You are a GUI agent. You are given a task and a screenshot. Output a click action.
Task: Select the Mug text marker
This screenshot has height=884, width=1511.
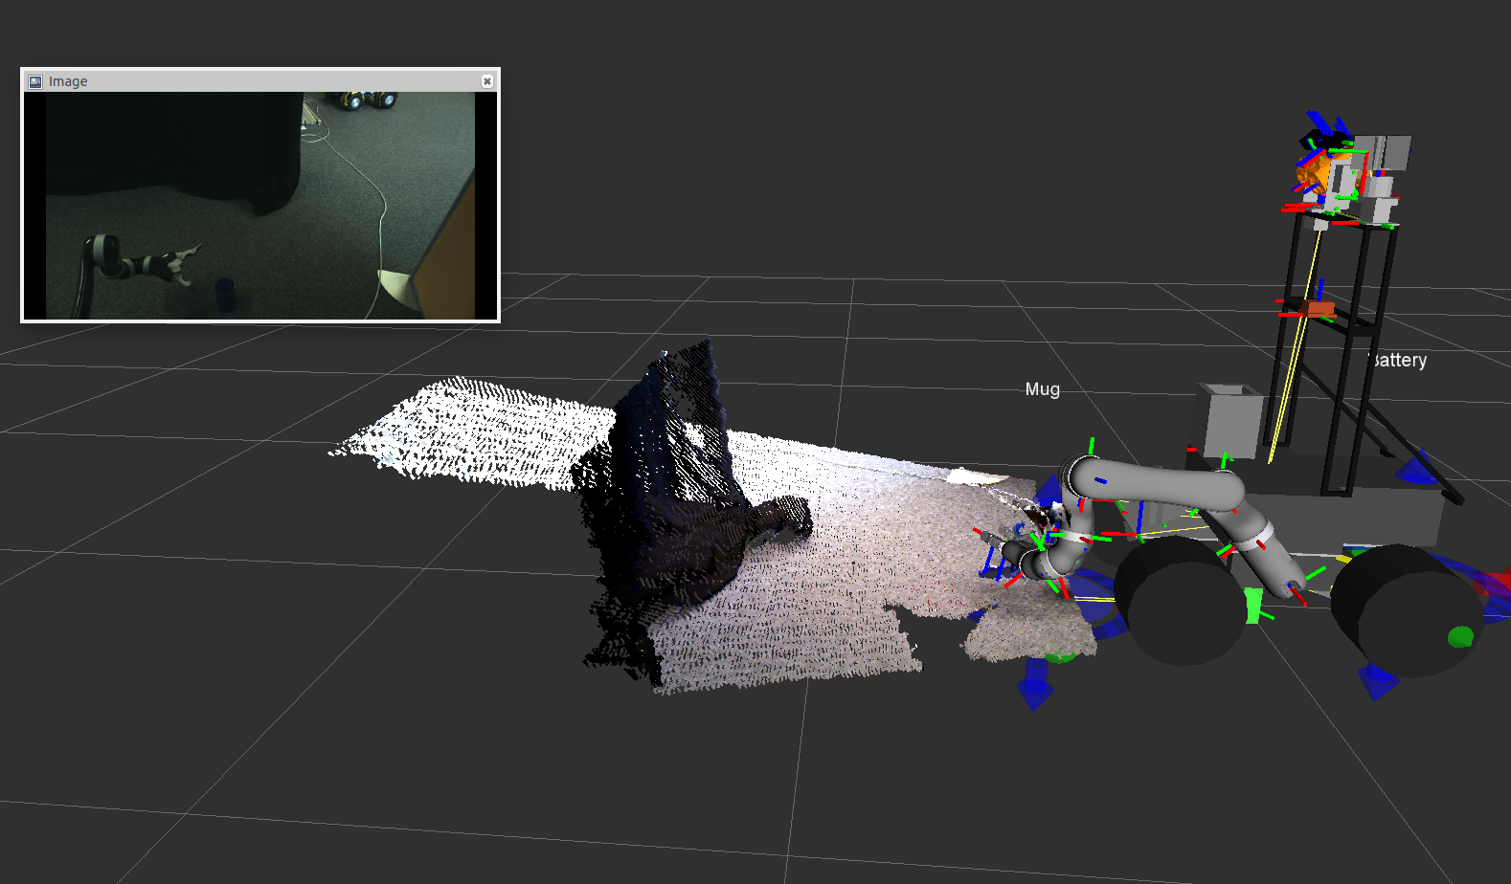click(x=1042, y=389)
